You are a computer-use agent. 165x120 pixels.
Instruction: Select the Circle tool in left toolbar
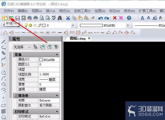tap(3, 72)
